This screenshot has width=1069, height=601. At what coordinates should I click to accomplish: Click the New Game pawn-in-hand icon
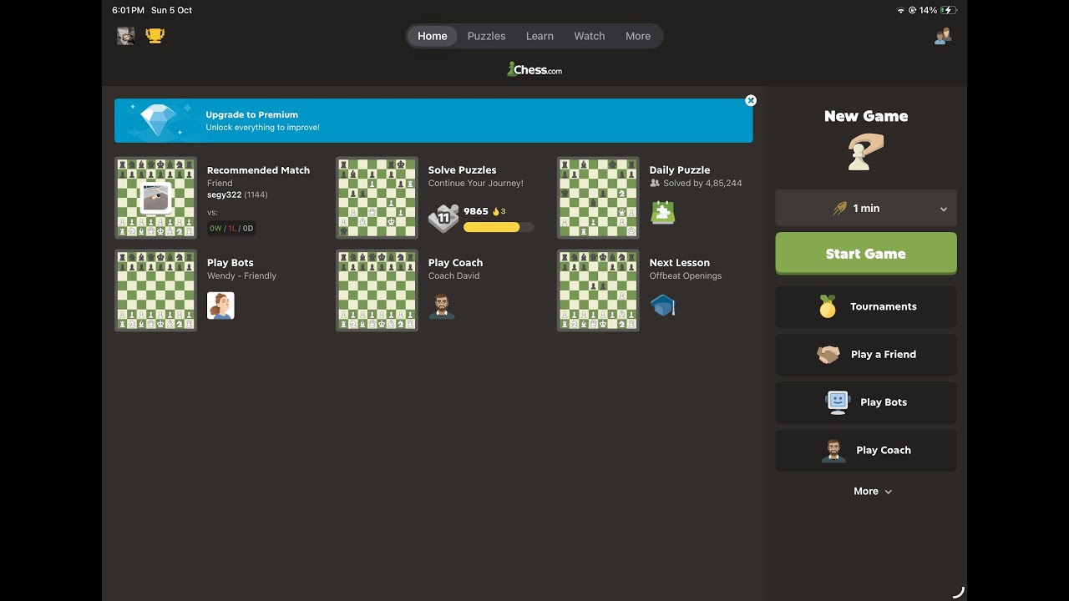[x=865, y=153]
